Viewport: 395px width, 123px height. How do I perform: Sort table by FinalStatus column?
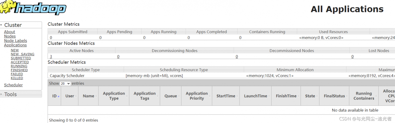pyautogui.click(x=334, y=96)
